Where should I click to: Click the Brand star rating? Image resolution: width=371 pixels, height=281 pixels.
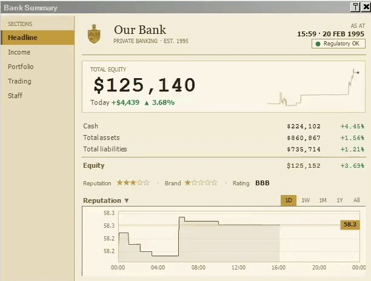coord(201,183)
